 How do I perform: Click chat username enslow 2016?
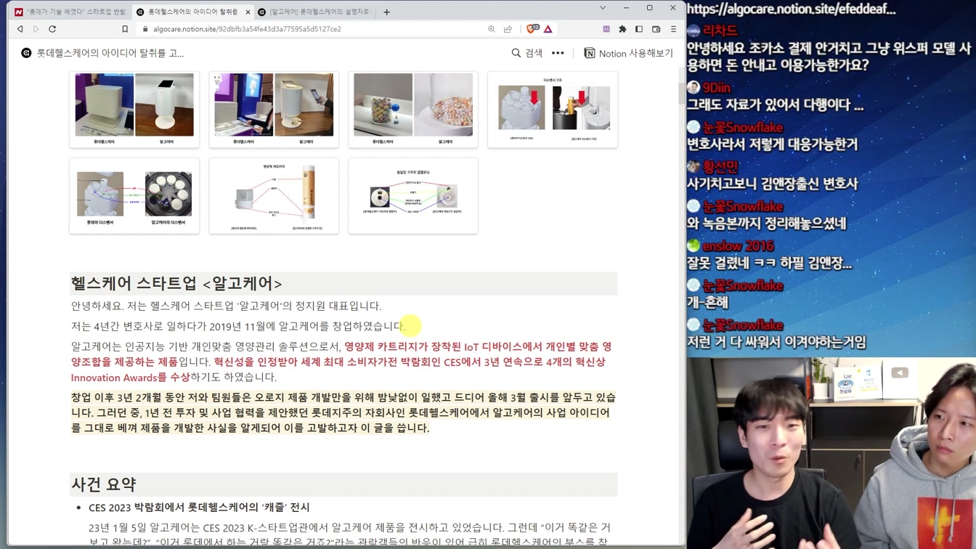738,246
